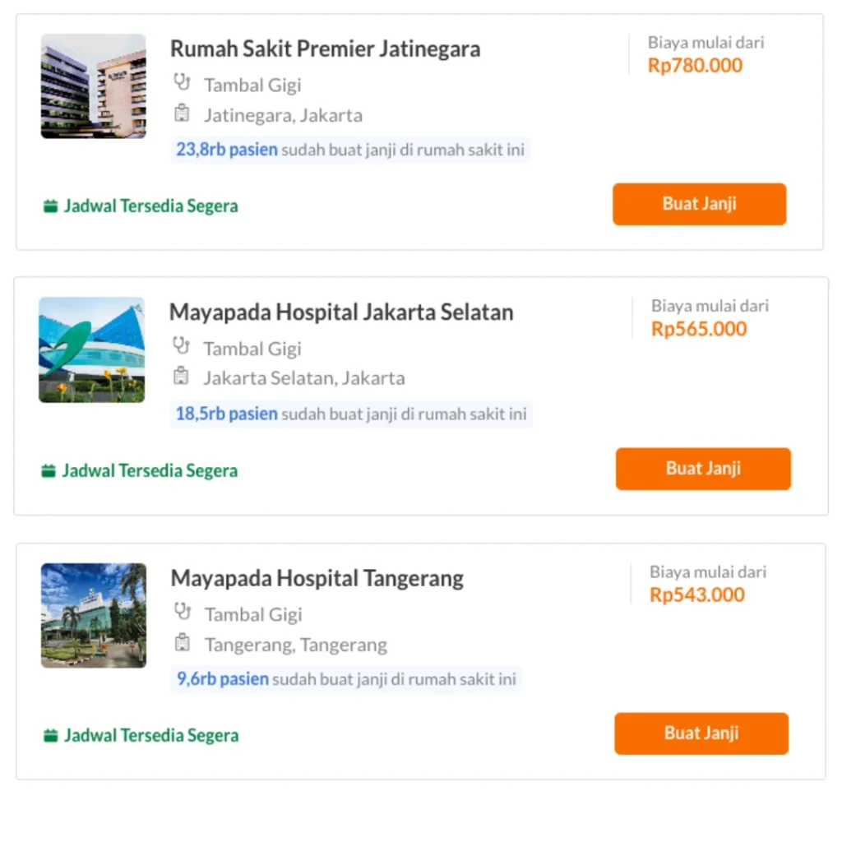The width and height of the screenshot is (842, 842).
Task: View Mayapada Jakarta Selatan hospital photo
Action: pyautogui.click(x=91, y=349)
